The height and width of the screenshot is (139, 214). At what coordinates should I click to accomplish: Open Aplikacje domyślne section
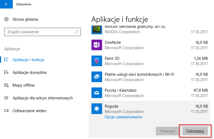pos(30,73)
